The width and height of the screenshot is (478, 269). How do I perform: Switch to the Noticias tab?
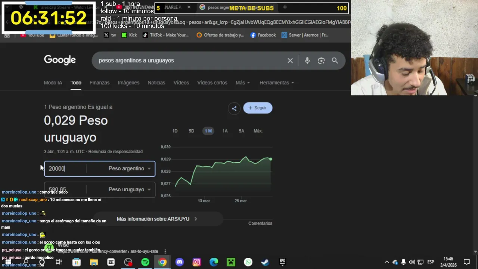(156, 83)
